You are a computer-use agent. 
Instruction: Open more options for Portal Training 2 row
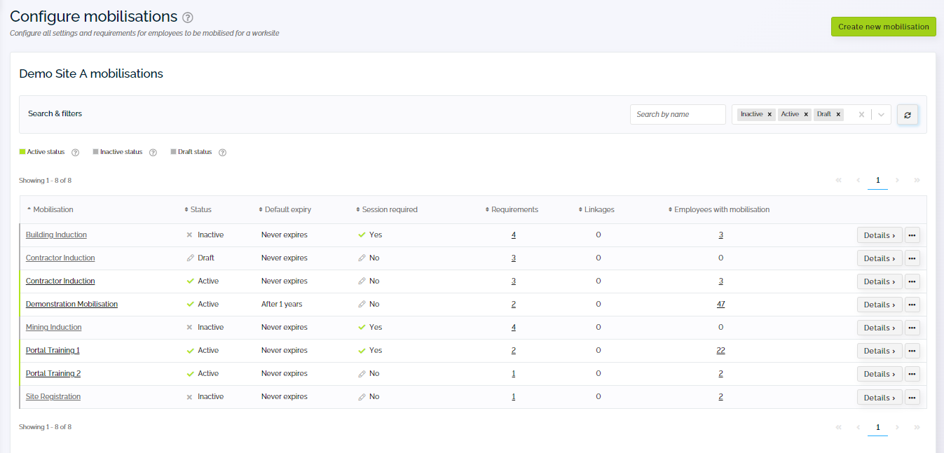pyautogui.click(x=912, y=374)
